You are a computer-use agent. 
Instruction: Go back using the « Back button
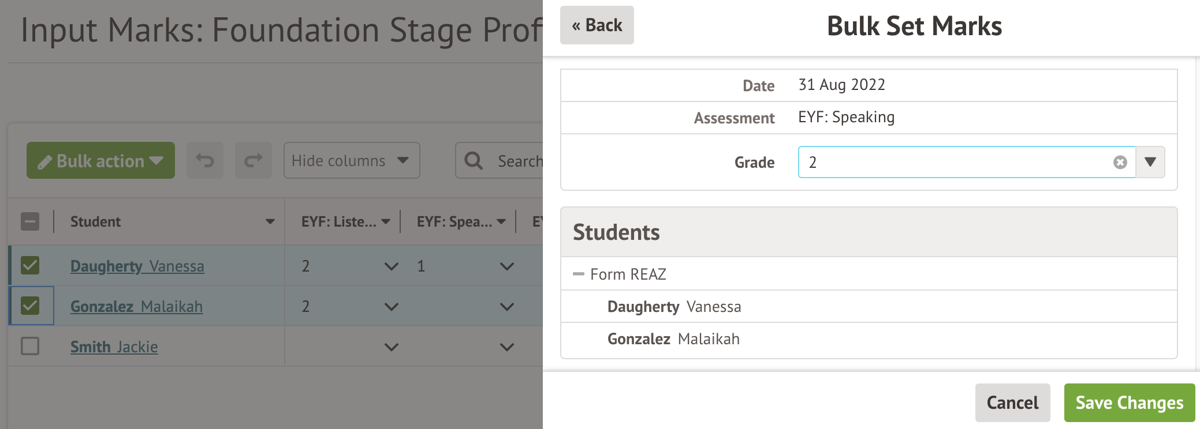tap(597, 25)
